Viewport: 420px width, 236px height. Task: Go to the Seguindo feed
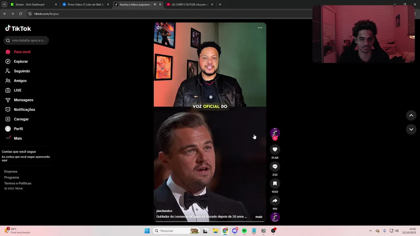(x=18, y=71)
